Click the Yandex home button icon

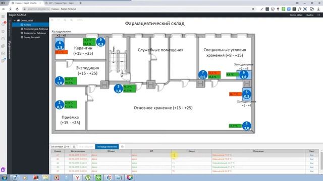coord(10,9)
